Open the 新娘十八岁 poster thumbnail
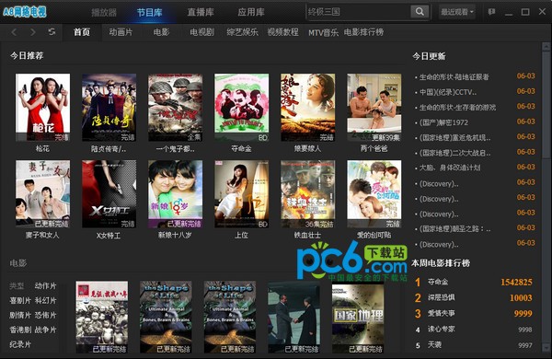Image resolution: width=552 pixels, height=359 pixels. [176, 194]
